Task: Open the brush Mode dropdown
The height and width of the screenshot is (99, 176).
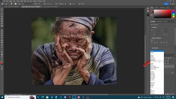Action: click(27, 4)
